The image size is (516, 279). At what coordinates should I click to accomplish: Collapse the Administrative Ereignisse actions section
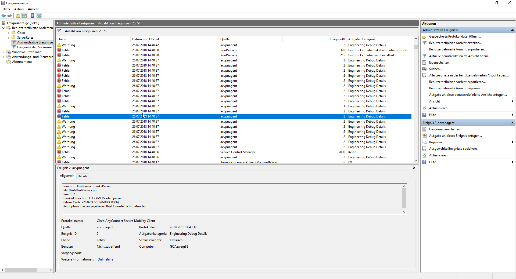(x=512, y=30)
